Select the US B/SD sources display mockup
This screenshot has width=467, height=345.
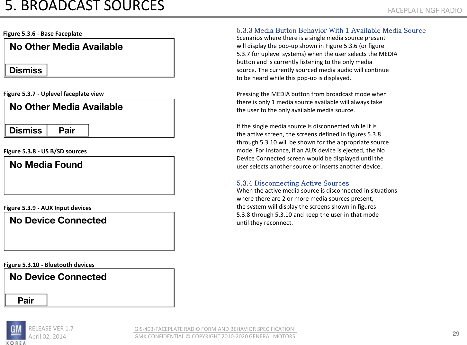point(89,176)
